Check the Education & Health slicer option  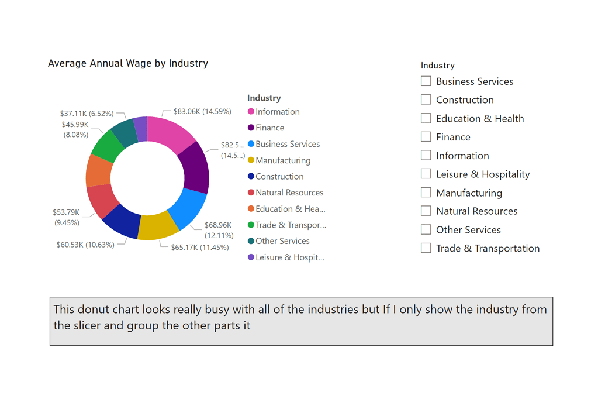pyautogui.click(x=426, y=118)
